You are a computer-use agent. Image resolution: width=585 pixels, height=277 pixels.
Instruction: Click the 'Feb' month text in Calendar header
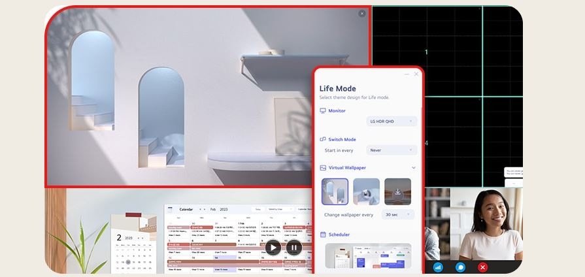pos(213,210)
